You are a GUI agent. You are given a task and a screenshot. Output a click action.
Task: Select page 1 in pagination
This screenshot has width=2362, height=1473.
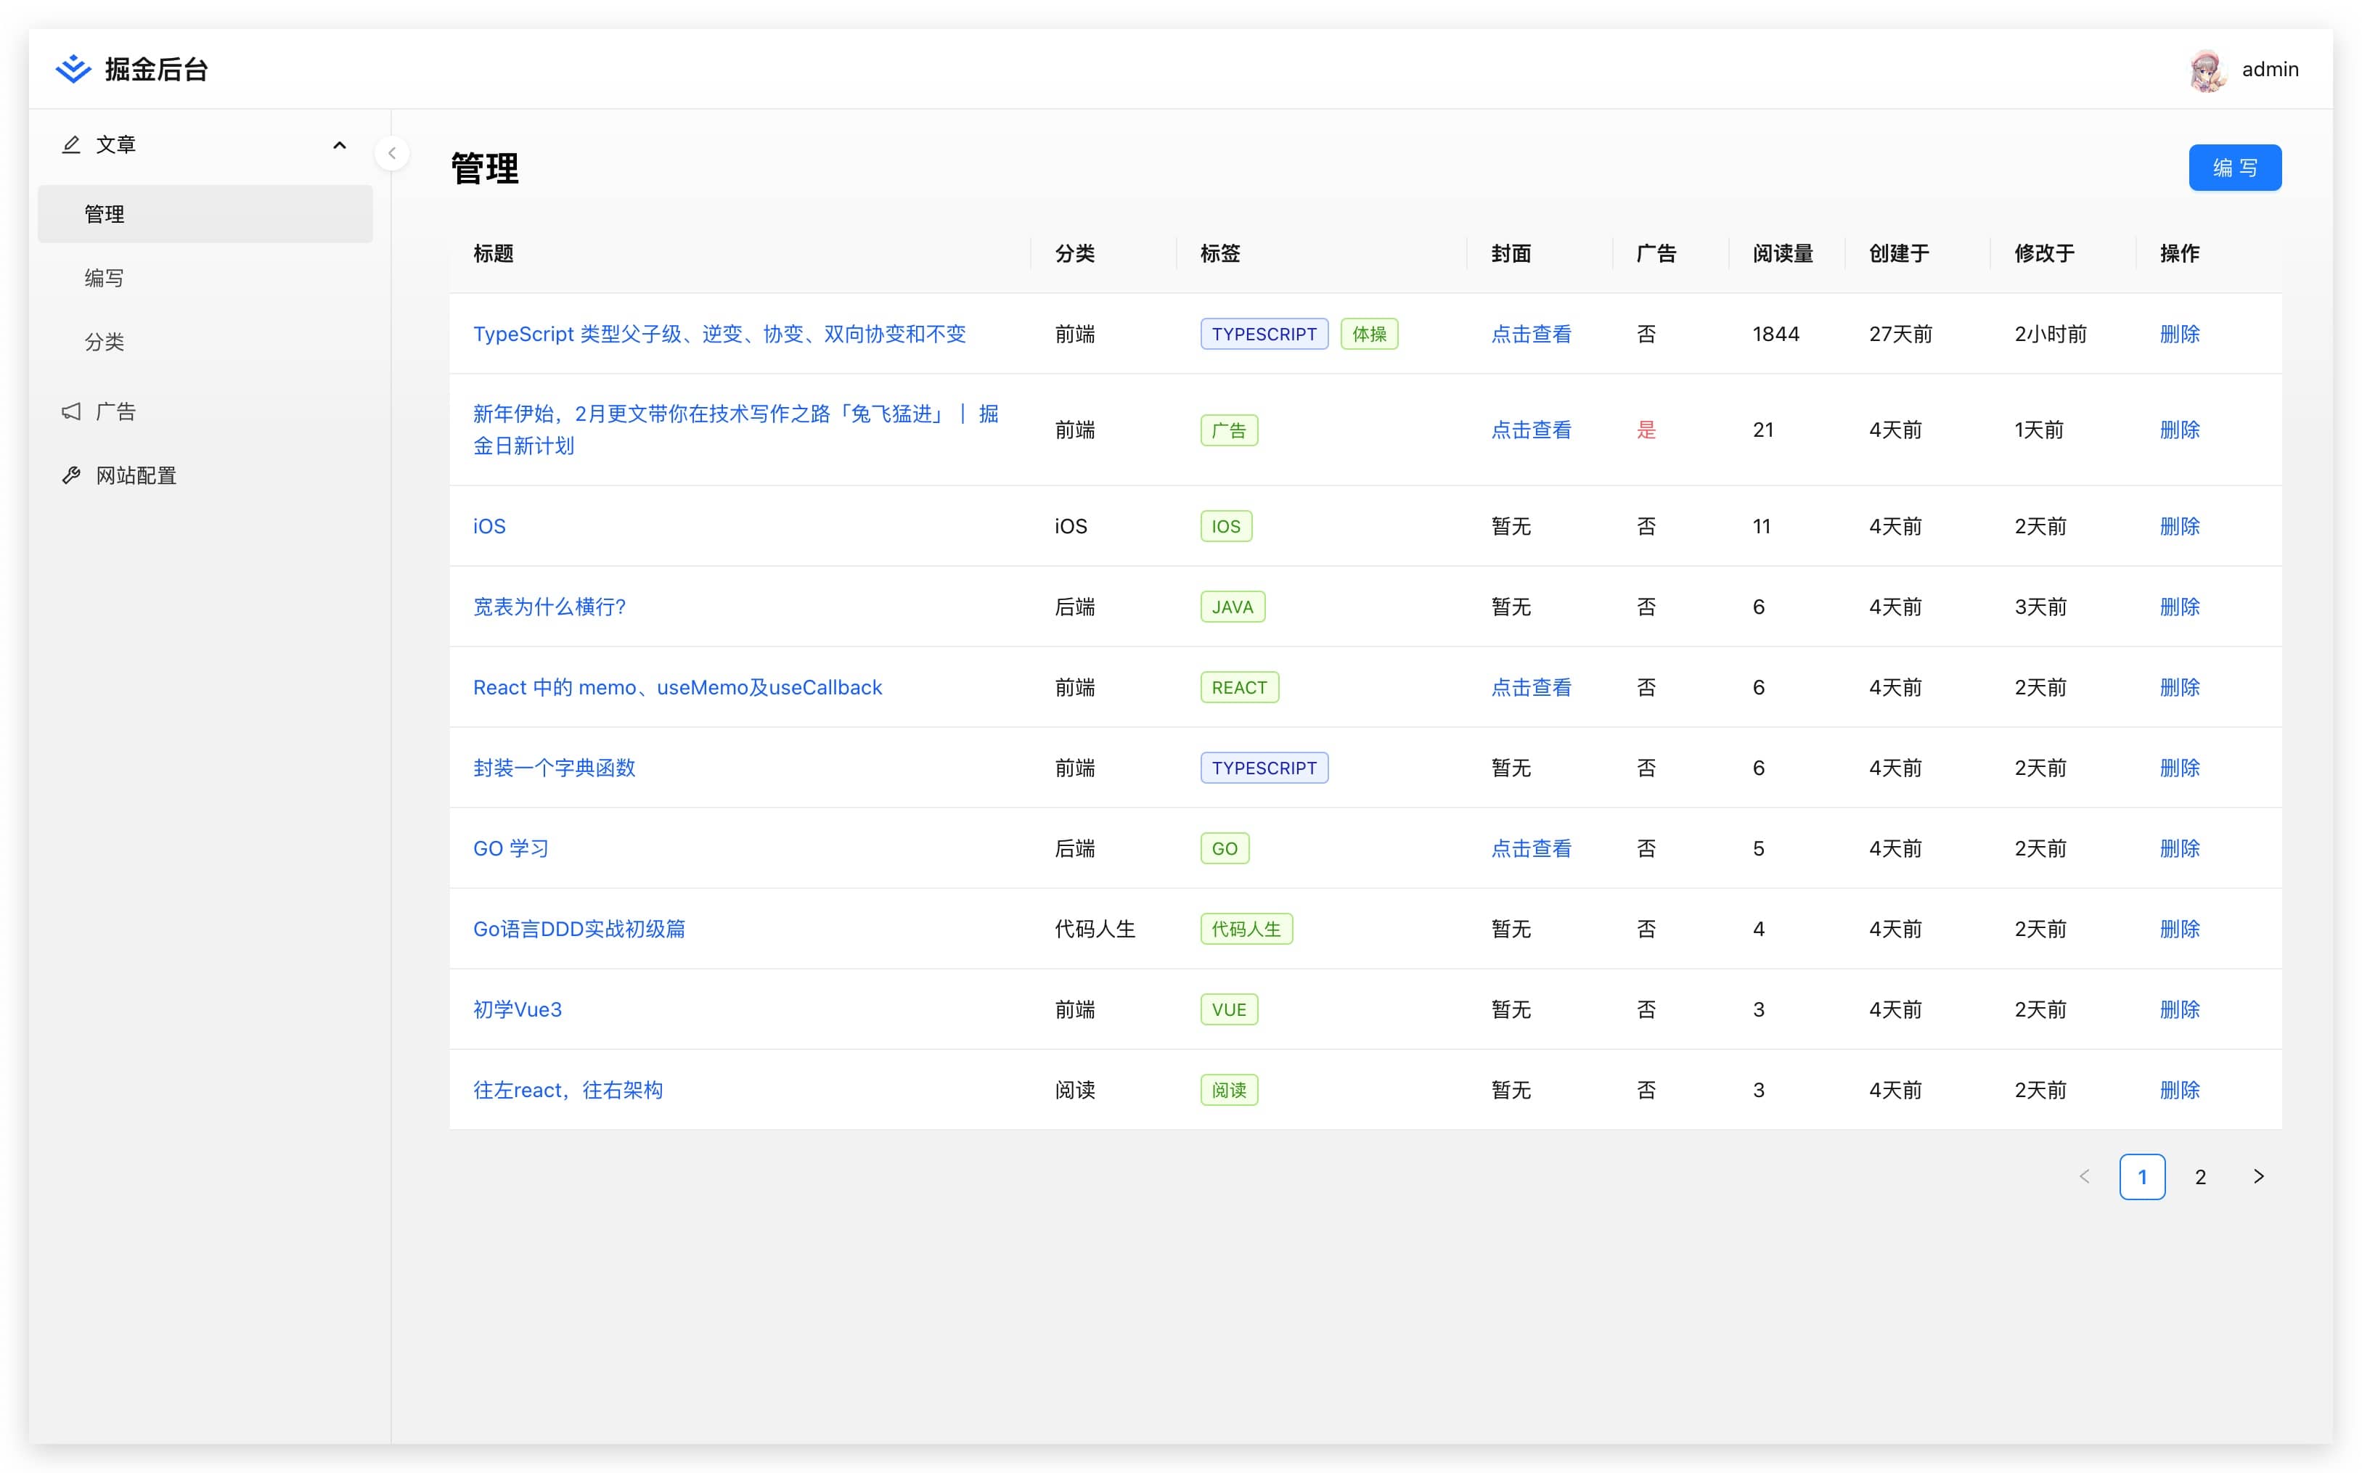coord(2142,1177)
